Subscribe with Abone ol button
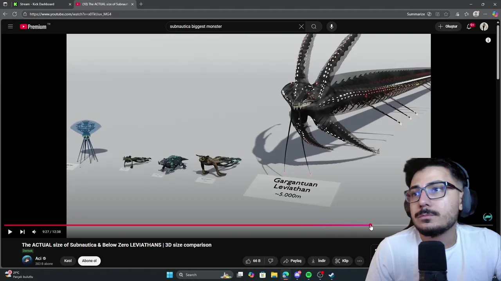501x281 pixels. click(89, 261)
